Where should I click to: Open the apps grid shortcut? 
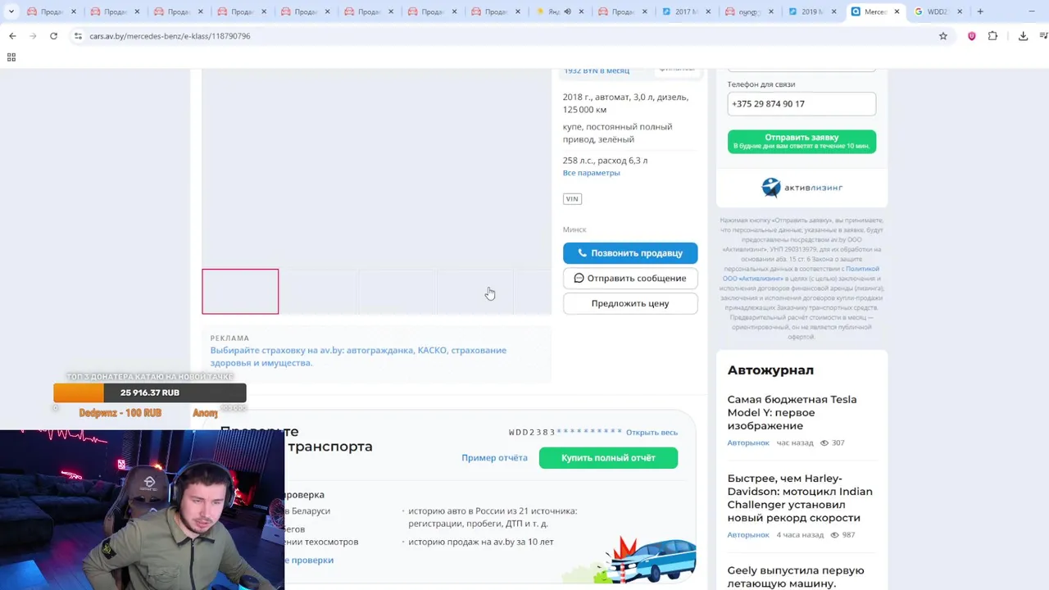[11, 57]
